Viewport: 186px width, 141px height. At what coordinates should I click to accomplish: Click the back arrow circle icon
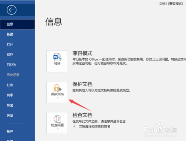(x=12, y=10)
